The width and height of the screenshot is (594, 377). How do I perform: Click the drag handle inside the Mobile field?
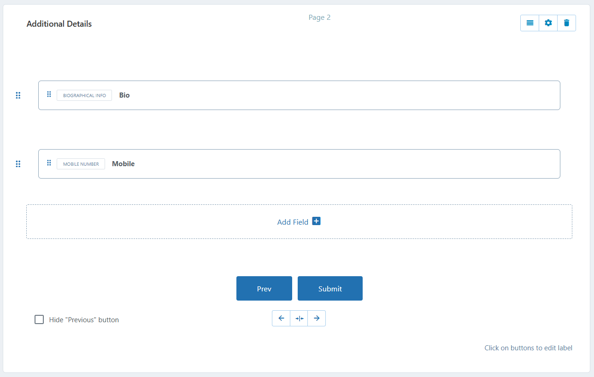tap(49, 163)
